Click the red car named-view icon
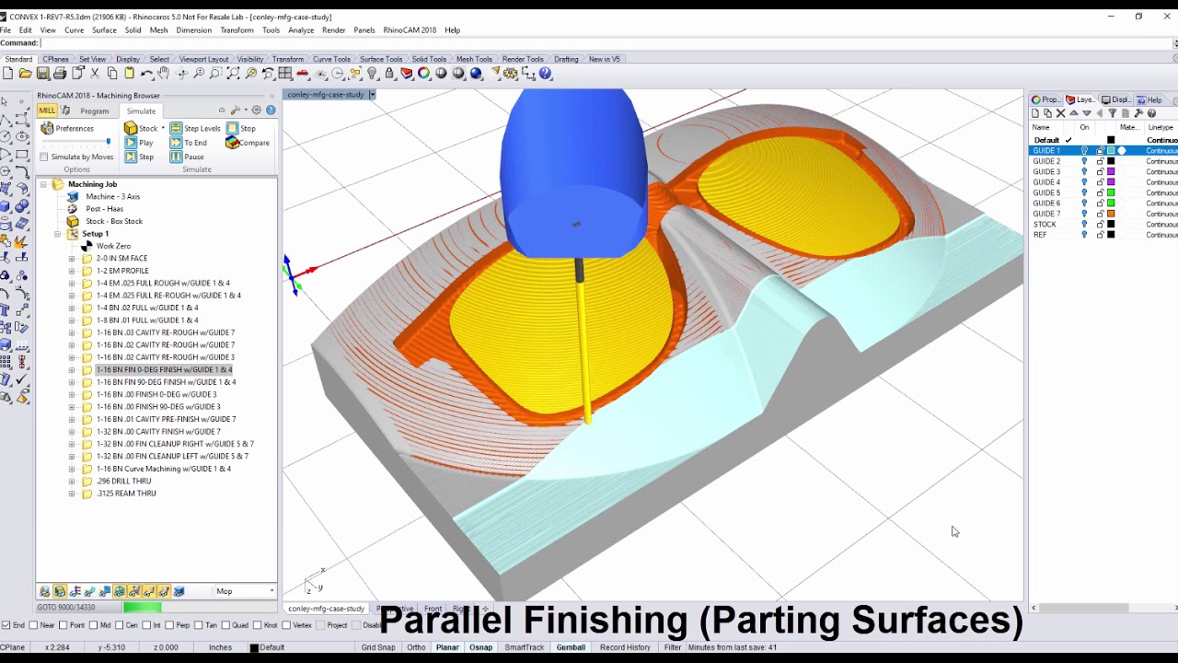 [302, 74]
